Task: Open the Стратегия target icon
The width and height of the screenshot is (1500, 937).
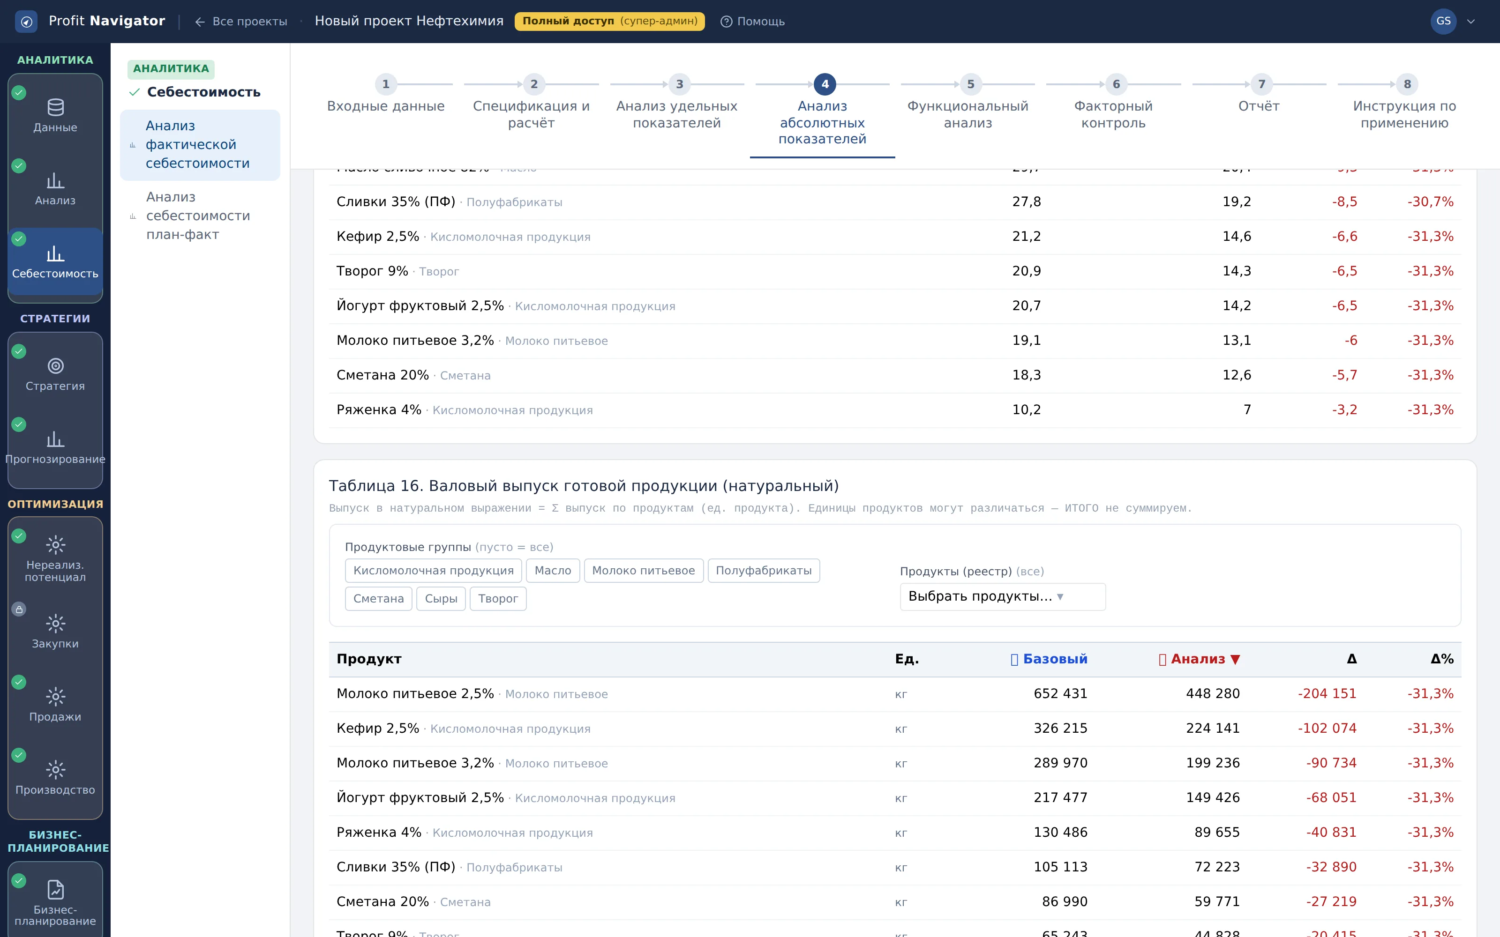Action: (55, 365)
